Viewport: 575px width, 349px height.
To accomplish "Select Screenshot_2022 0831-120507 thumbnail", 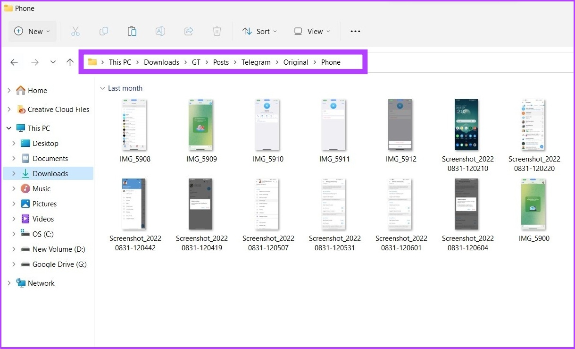I will point(267,204).
